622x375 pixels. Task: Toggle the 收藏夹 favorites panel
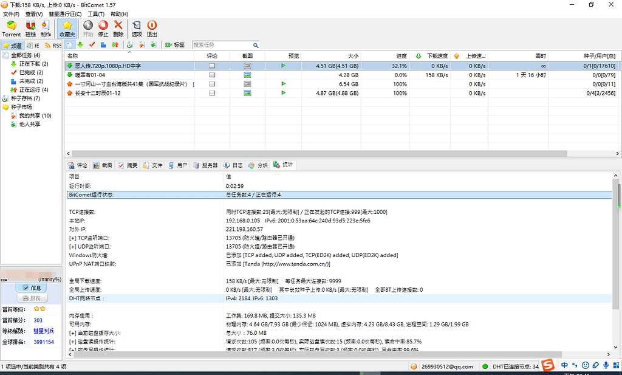(67, 29)
